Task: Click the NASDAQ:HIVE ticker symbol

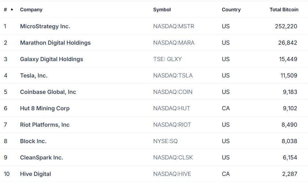Action: click(172, 174)
